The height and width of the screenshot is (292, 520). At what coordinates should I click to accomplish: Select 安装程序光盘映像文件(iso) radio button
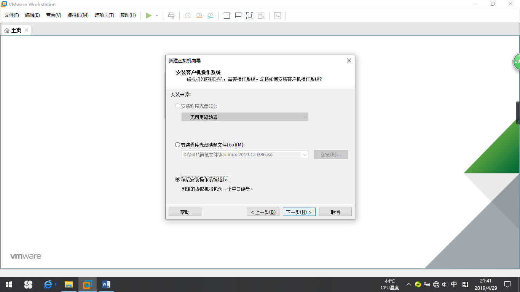[x=177, y=145]
